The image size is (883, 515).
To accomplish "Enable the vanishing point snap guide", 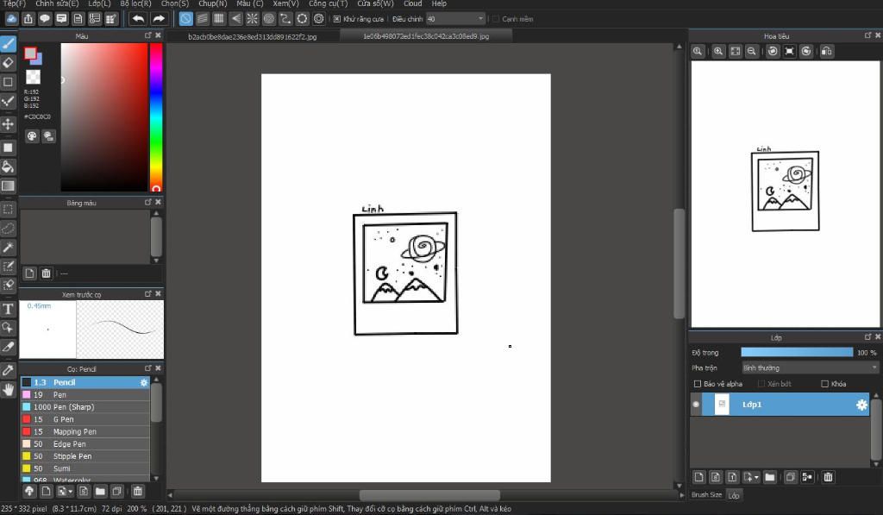I will 236,19.
